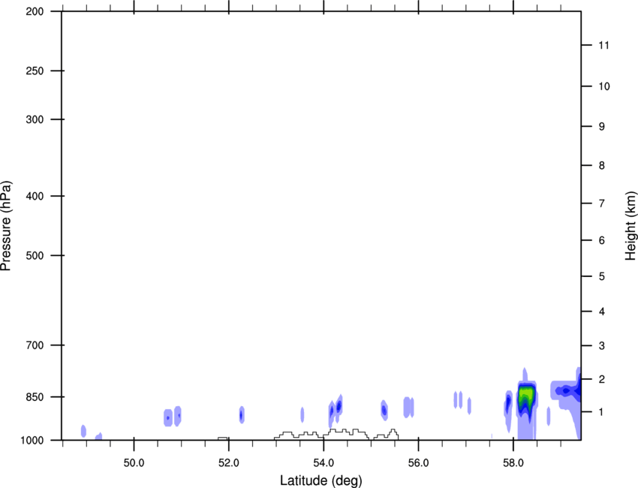Click the 11 km height label
Screen dimensions: 638x488
click(x=603, y=45)
